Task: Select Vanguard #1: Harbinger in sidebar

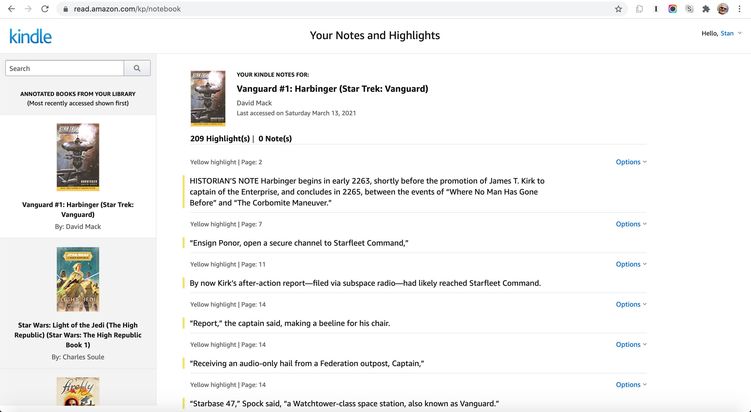Action: tap(78, 209)
